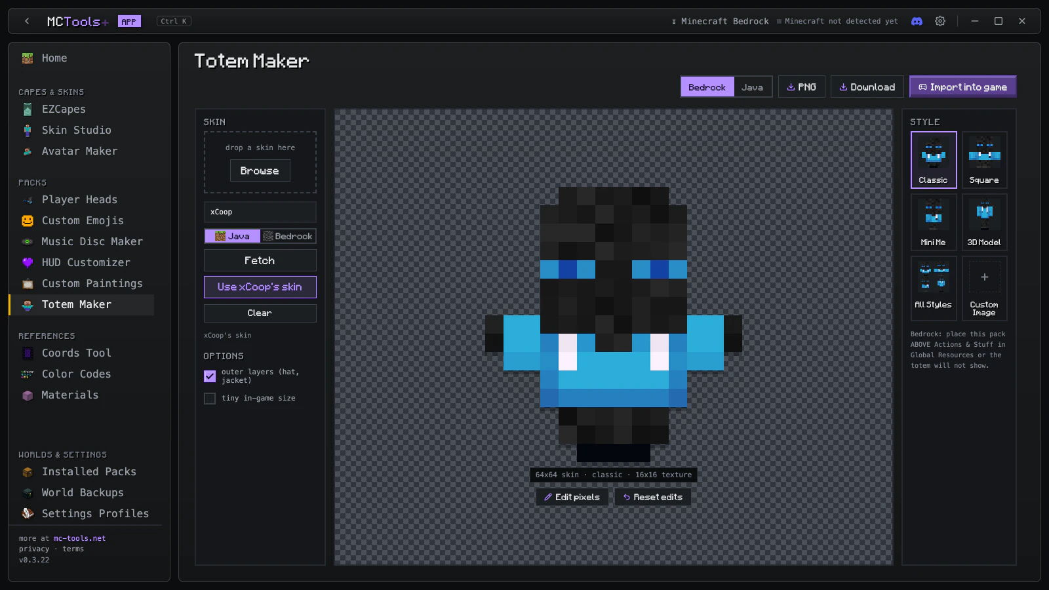Choose the 3D Model style
The height and width of the screenshot is (590, 1049).
984,222
